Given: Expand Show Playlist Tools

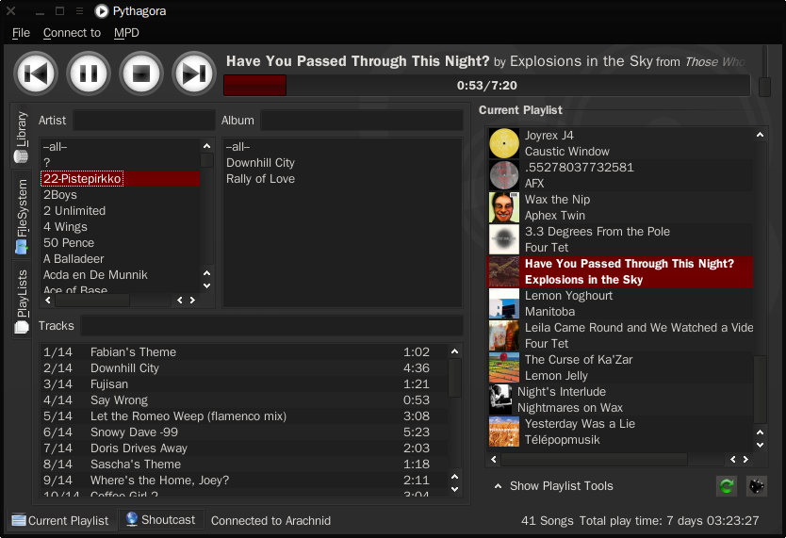Looking at the screenshot, I should point(553,486).
